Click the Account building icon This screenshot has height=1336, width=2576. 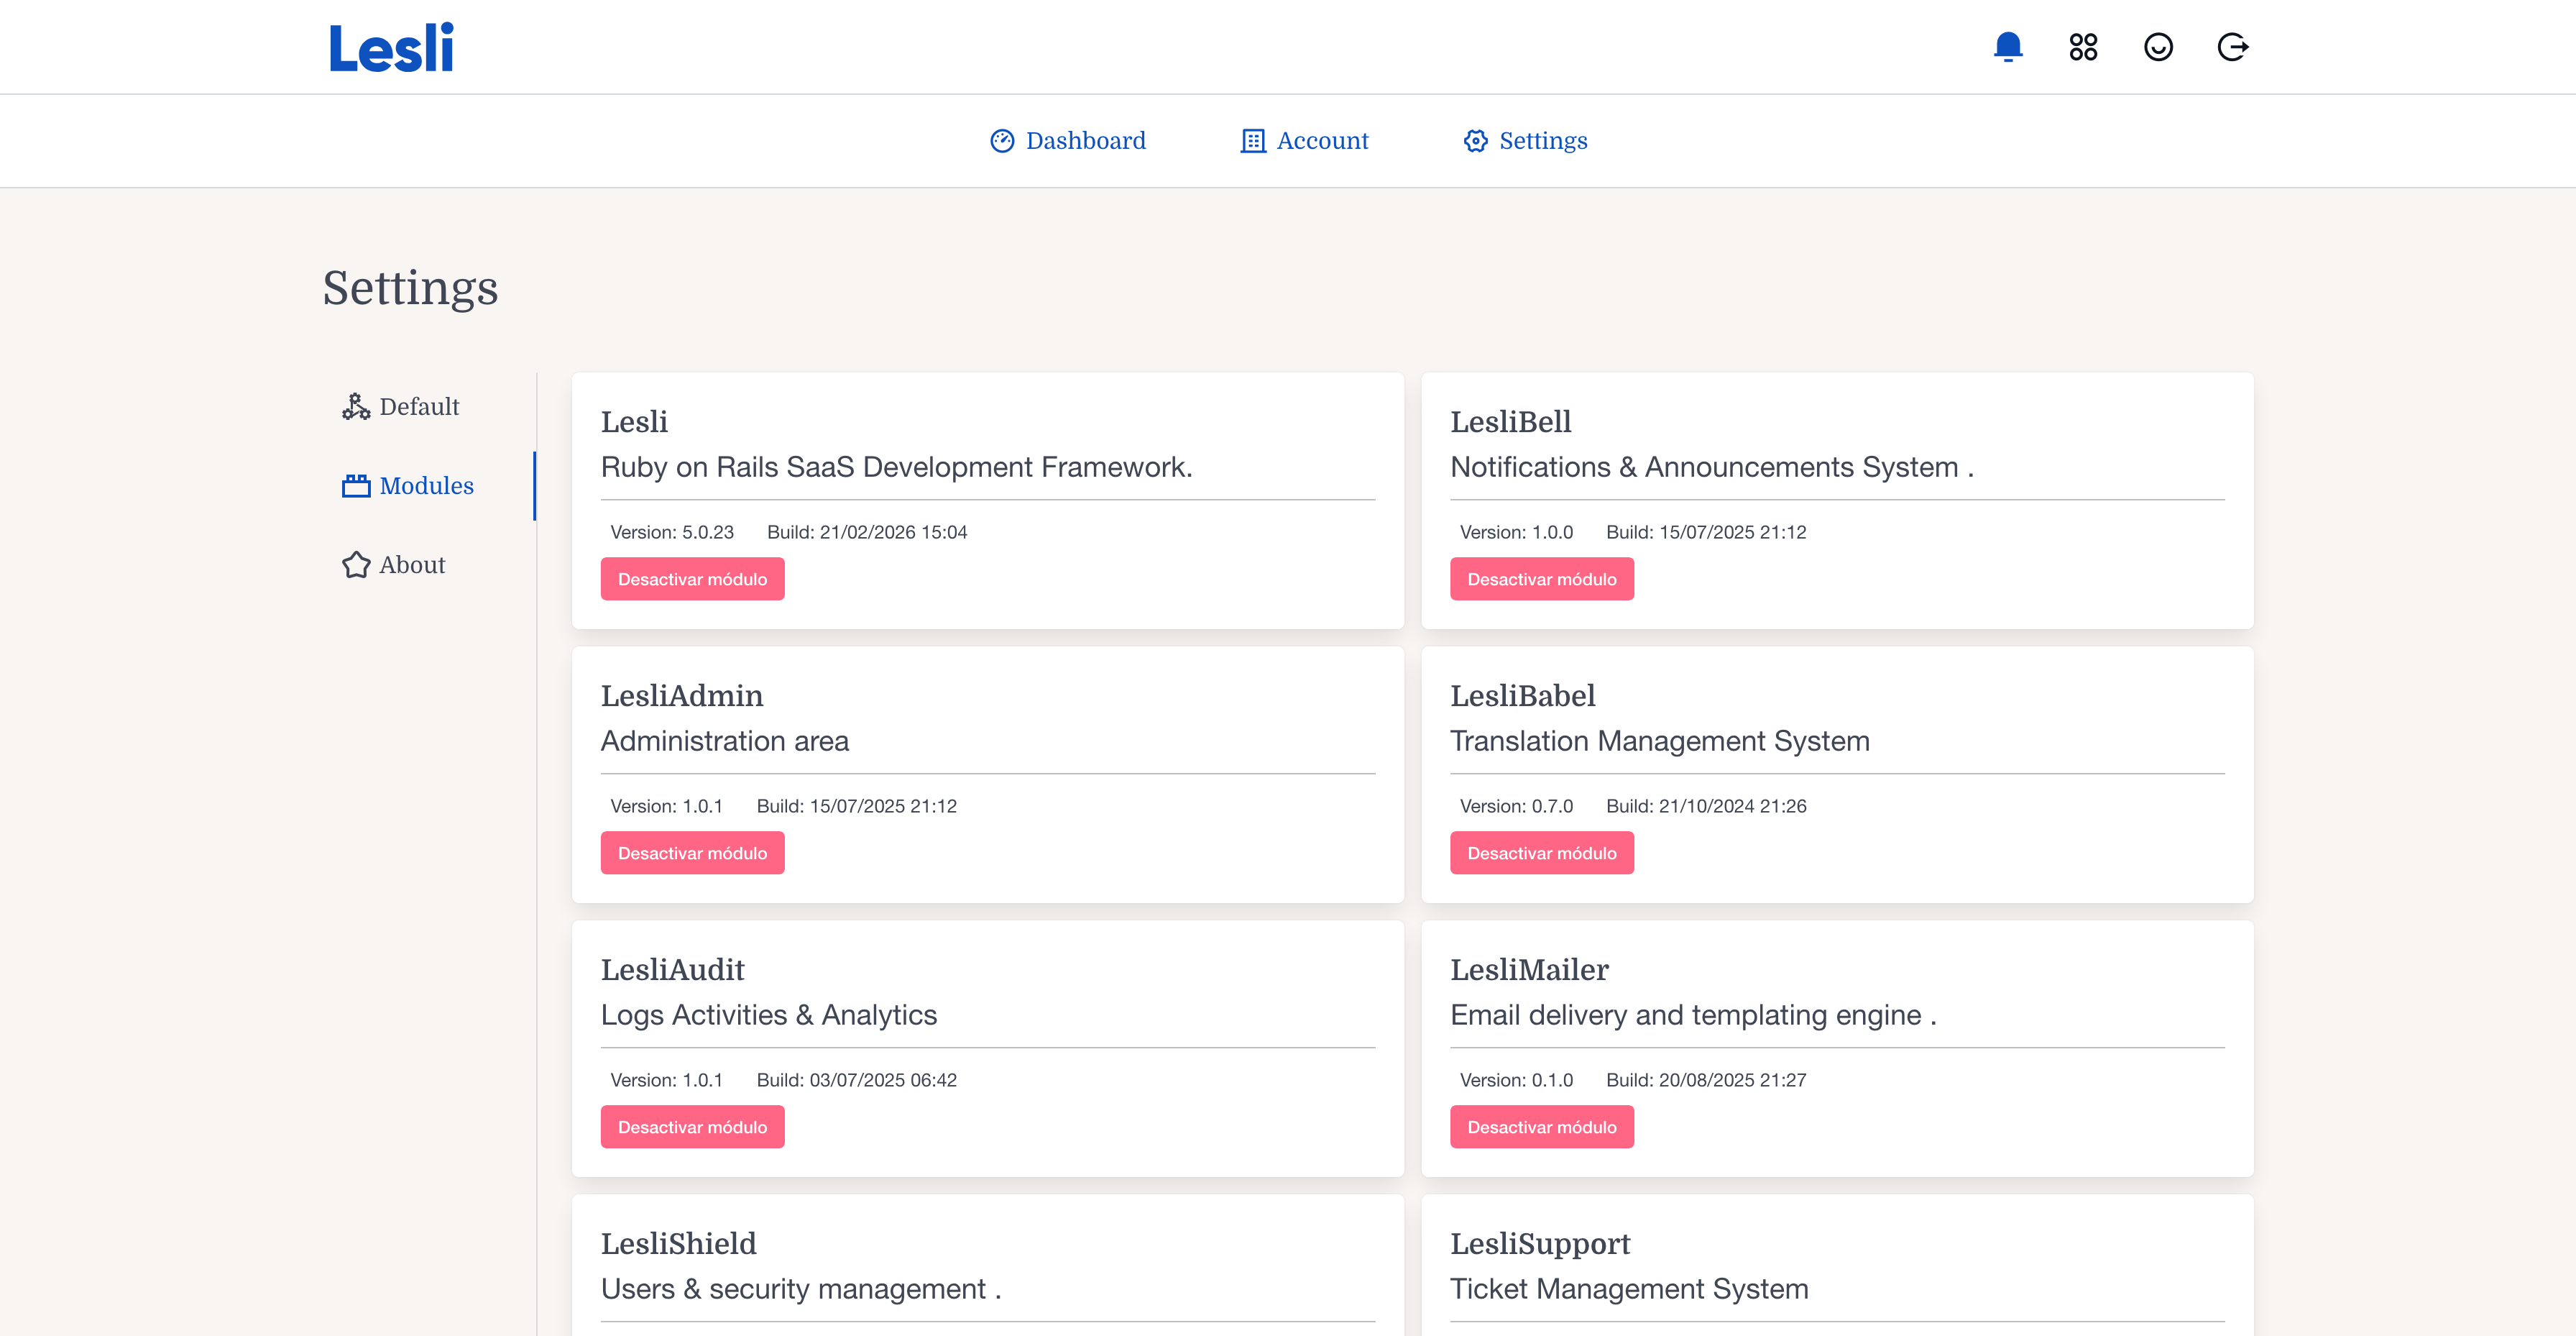(1252, 141)
